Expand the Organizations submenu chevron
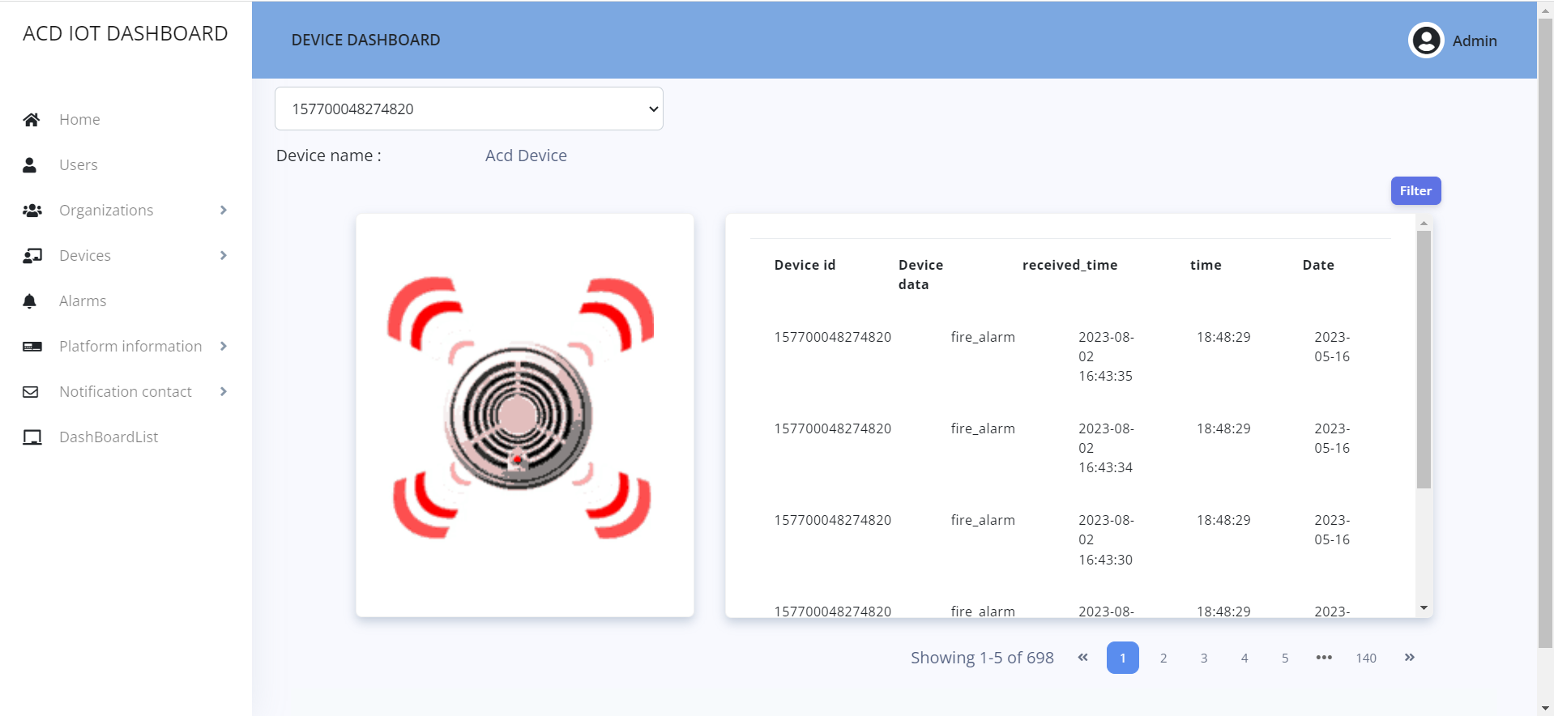Screen dimensions: 1554x716 (224, 211)
